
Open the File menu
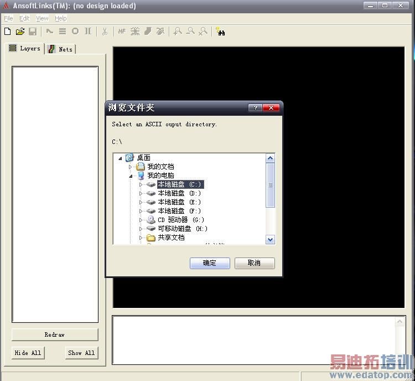tap(8, 18)
